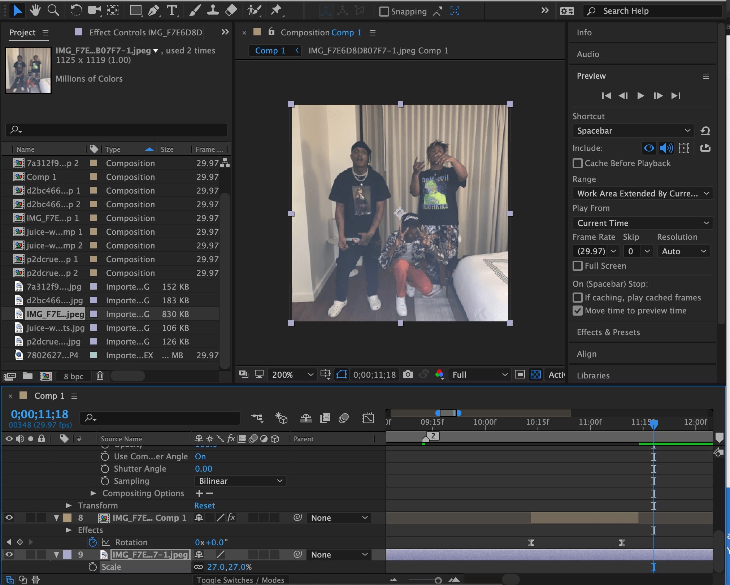Expand the Transform property group
The width and height of the screenshot is (730, 585).
(68, 505)
